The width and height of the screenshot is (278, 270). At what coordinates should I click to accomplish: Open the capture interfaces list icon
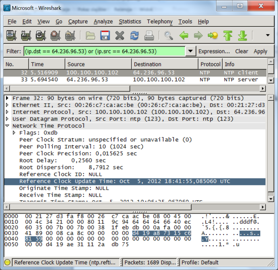pos(12,35)
